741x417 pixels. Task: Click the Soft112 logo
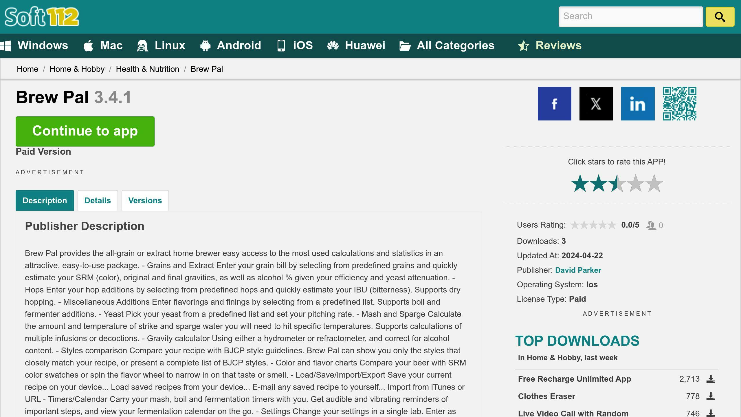pyautogui.click(x=42, y=17)
